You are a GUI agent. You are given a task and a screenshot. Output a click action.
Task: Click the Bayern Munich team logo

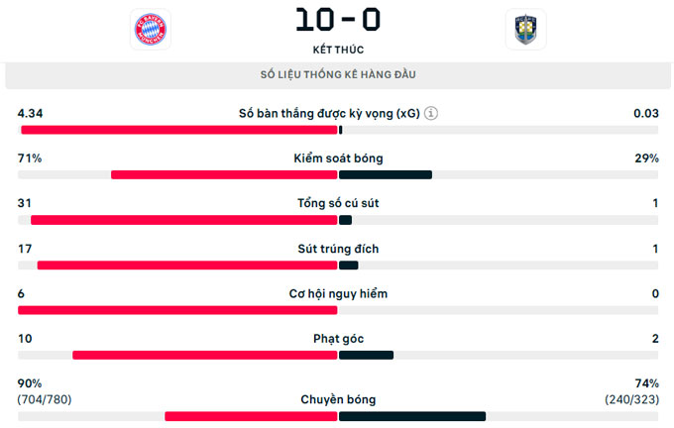pos(151,29)
